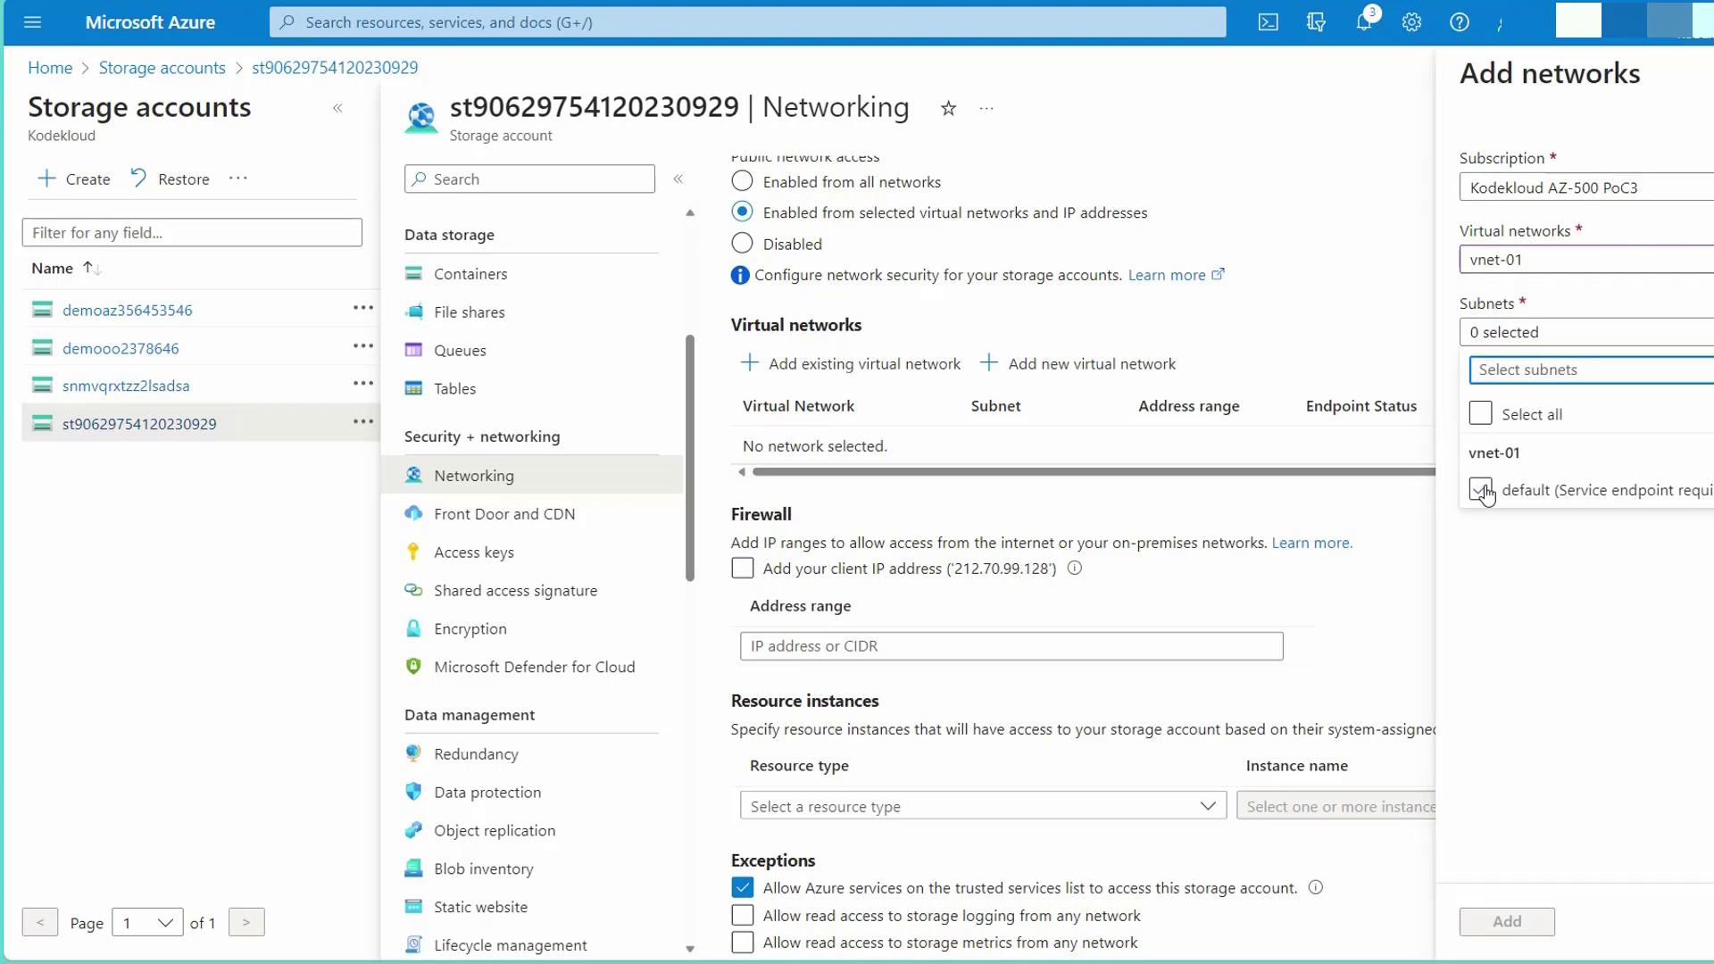Image resolution: width=1714 pixels, height=964 pixels.
Task: Click the help question mark icon
Action: 1459,22
